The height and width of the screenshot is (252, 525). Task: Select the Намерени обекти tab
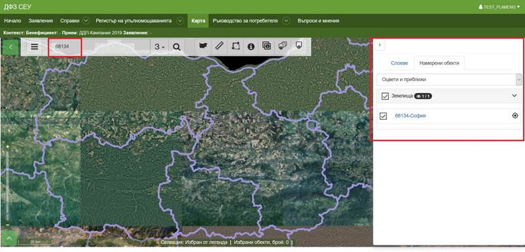[439, 63]
